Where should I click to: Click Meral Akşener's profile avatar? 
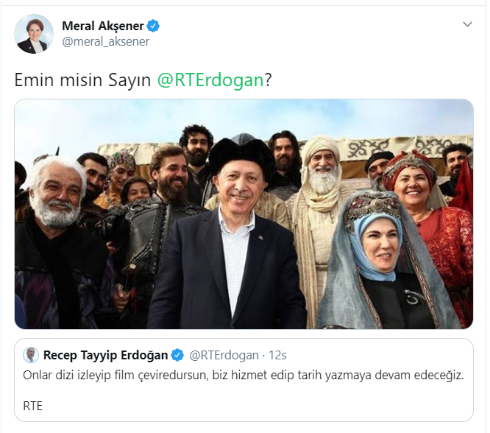tap(34, 34)
